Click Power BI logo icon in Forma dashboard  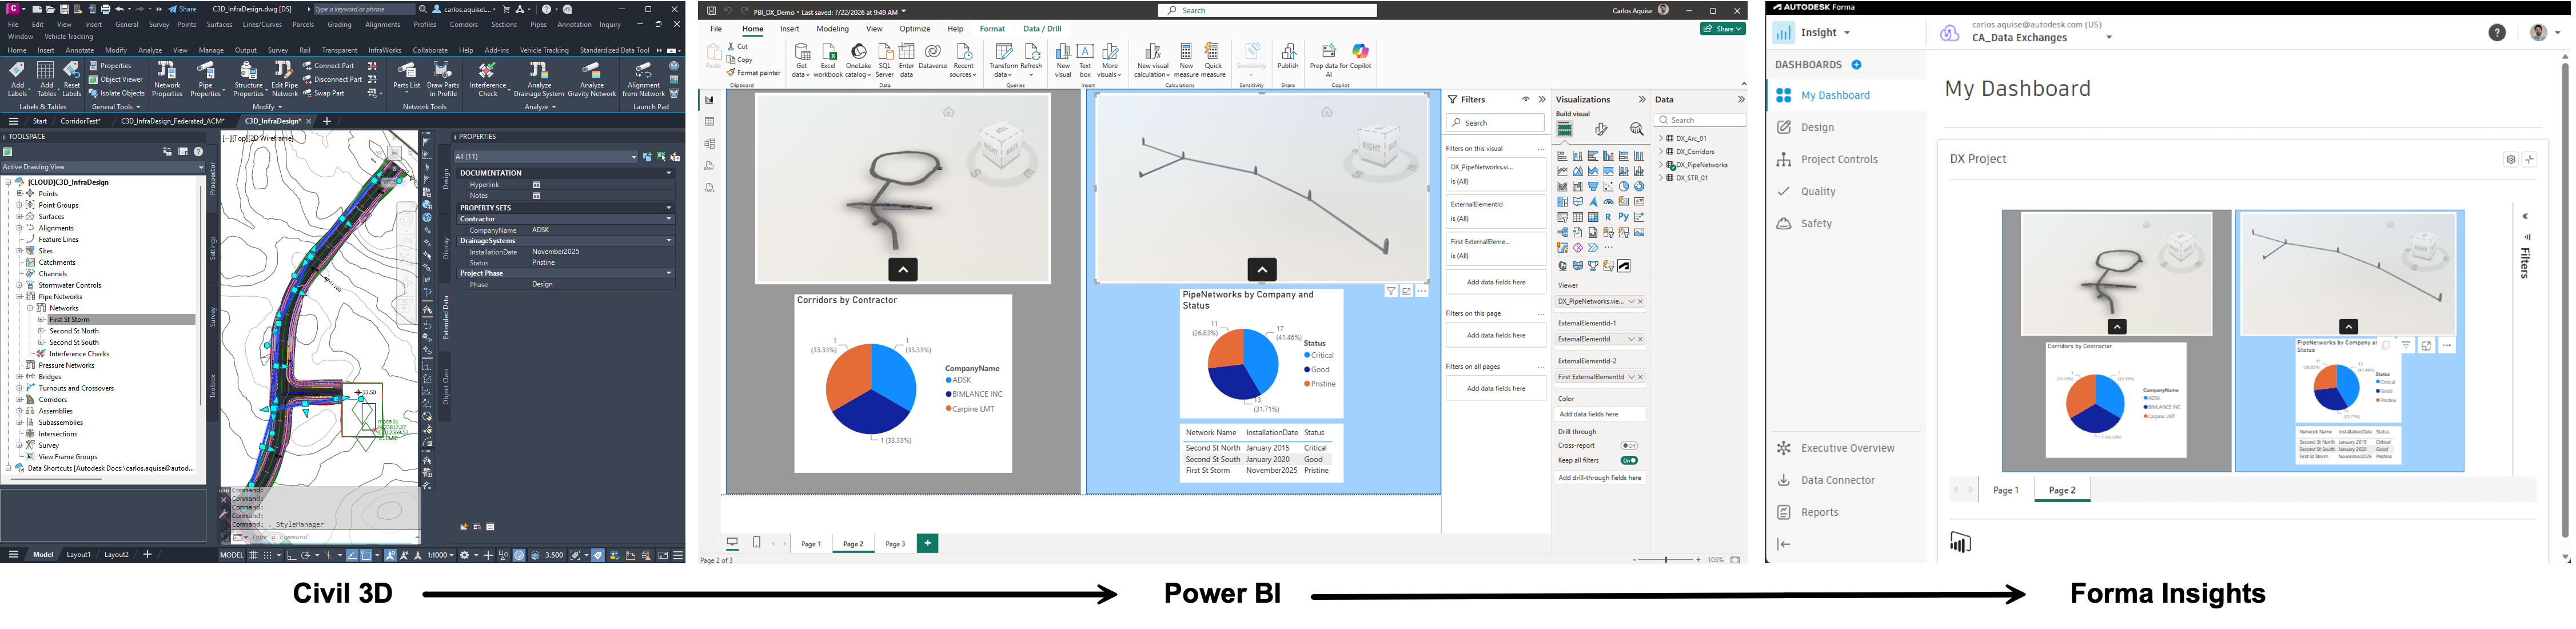coord(1960,542)
